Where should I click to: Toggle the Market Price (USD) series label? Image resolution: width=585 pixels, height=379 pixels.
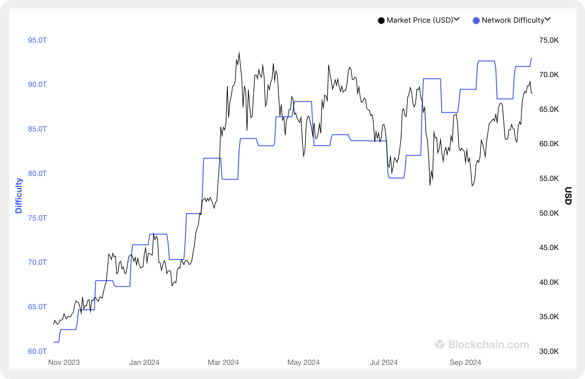tap(420, 20)
